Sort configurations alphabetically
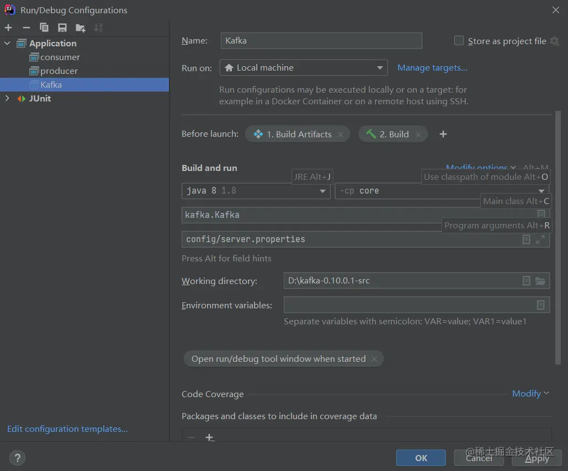 pyautogui.click(x=98, y=28)
